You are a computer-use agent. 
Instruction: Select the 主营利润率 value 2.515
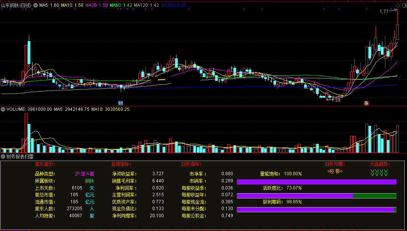point(158,195)
